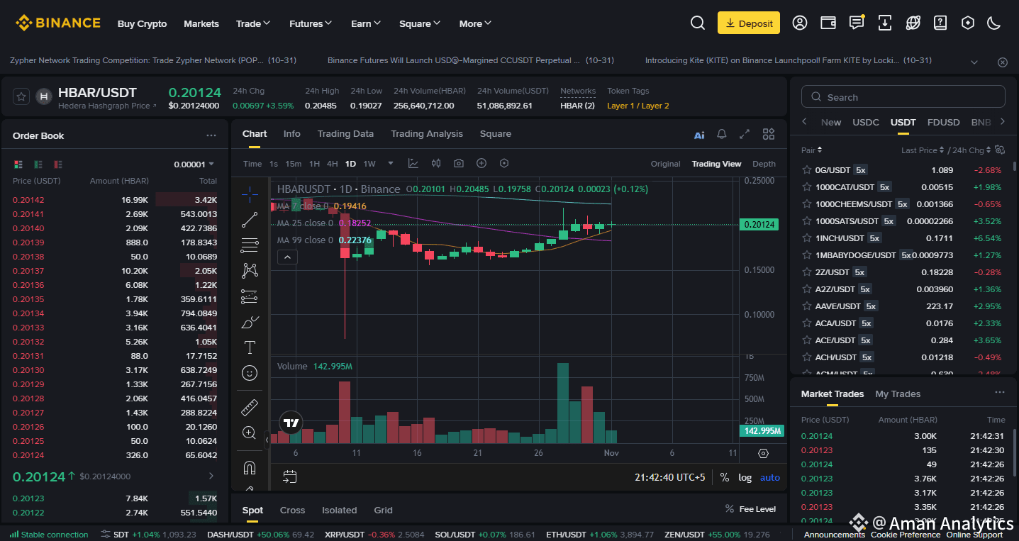Select the 4H time interval
Viewport: 1019px width, 541px height.
(332, 164)
